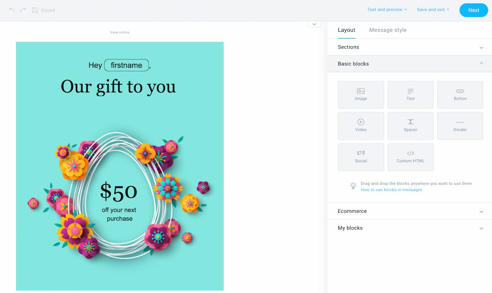Pick the Button block
The image size is (492, 293).
[x=460, y=95]
